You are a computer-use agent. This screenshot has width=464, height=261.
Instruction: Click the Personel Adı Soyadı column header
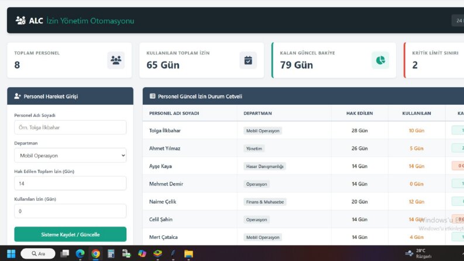coord(174,114)
